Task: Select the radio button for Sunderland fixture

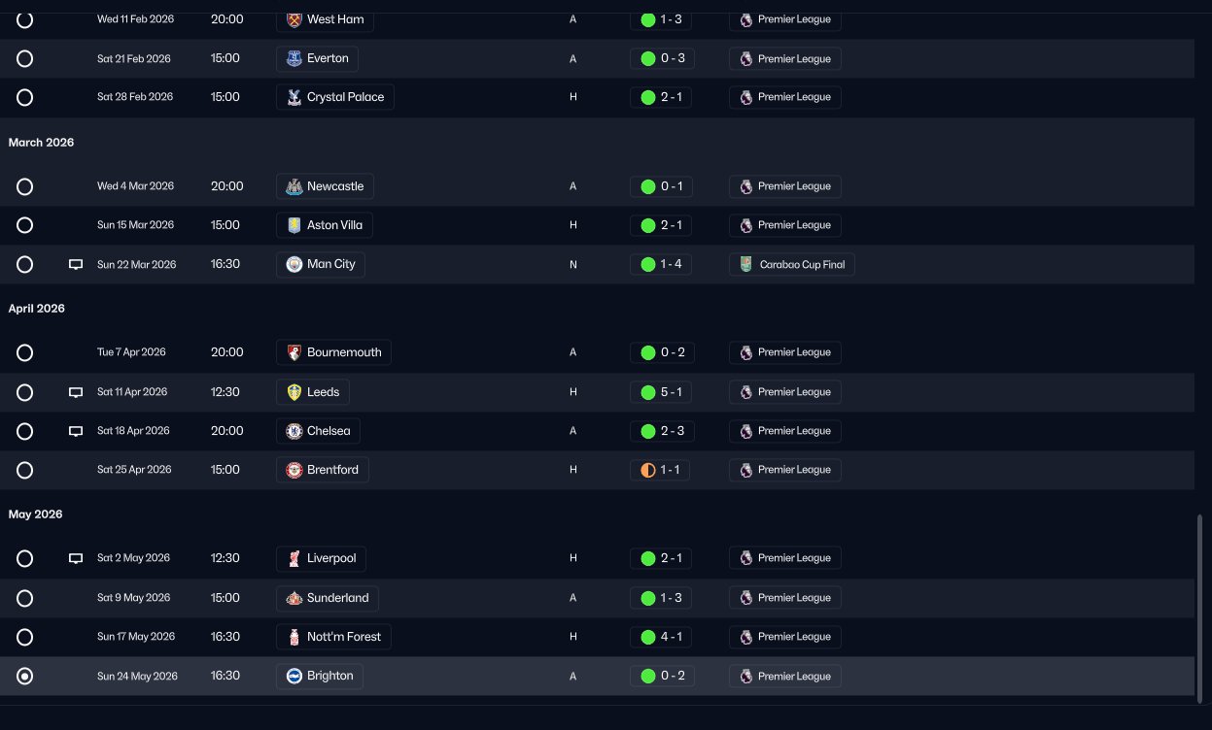Action: 25,598
